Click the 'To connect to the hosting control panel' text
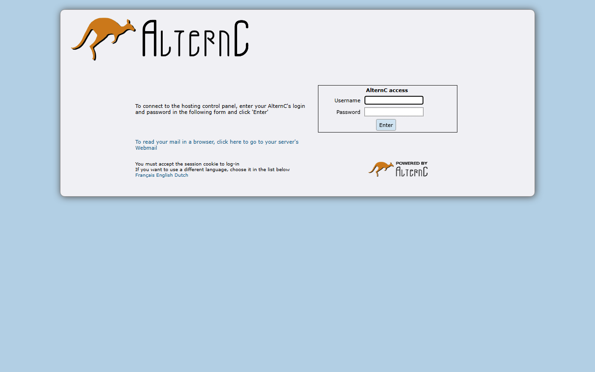 (x=220, y=109)
